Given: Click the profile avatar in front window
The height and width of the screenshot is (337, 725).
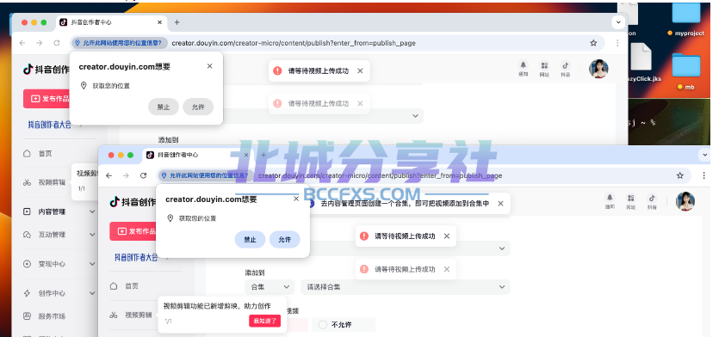Looking at the screenshot, I should click(685, 201).
